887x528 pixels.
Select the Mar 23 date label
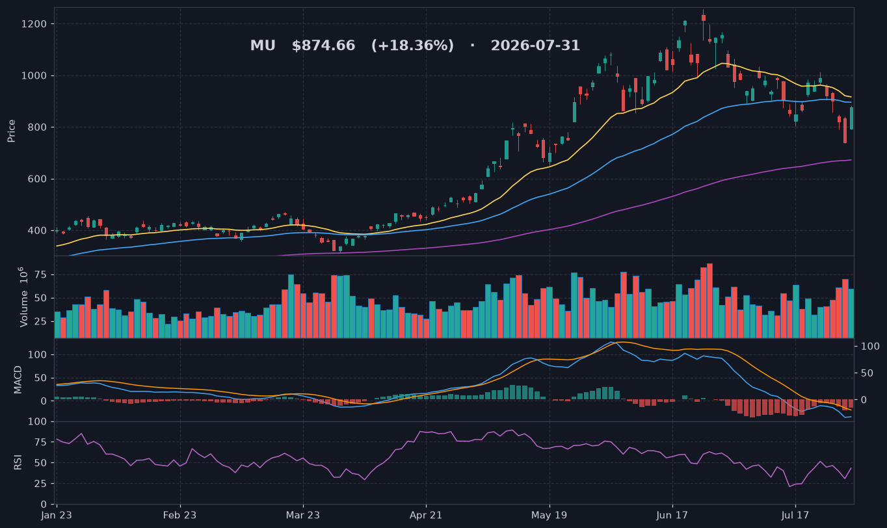(x=303, y=516)
